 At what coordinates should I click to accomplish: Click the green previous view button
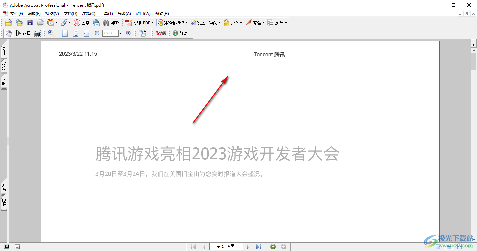click(273, 247)
